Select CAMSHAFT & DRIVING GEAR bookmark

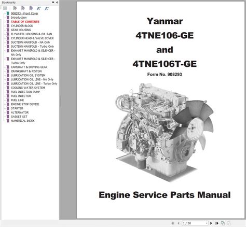[x=29, y=67]
